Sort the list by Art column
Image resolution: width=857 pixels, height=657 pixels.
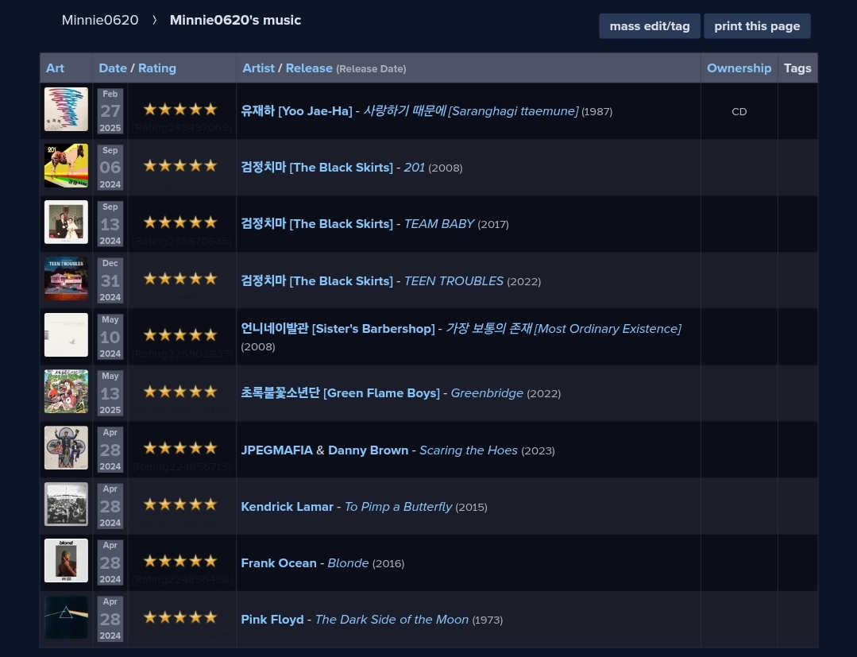(55, 68)
